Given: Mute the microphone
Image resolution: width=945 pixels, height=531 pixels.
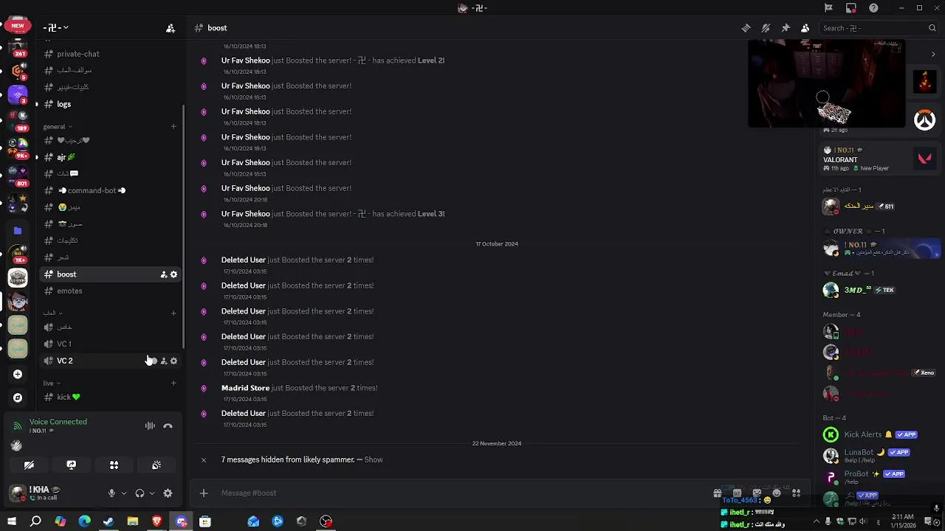Looking at the screenshot, I should tap(111, 493).
